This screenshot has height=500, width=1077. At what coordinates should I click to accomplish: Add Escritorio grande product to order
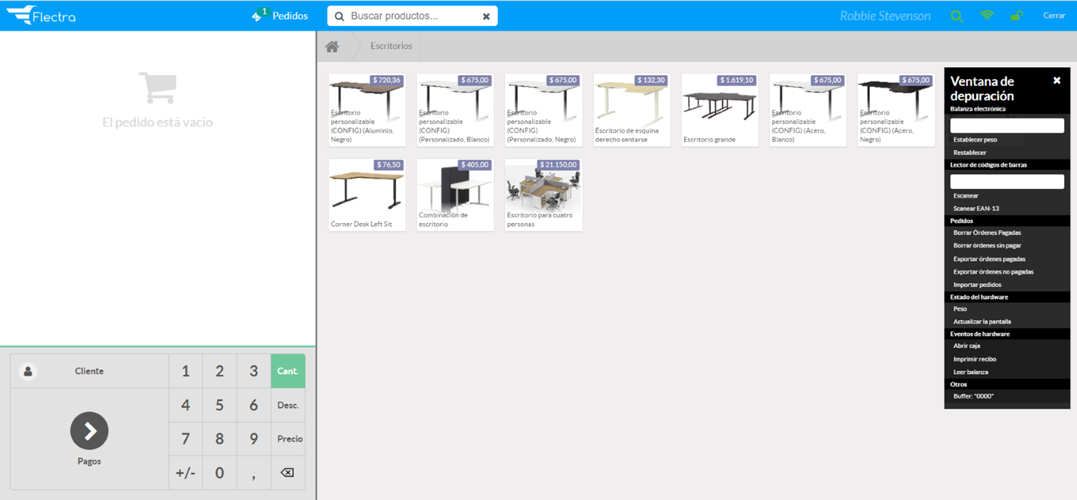[719, 110]
